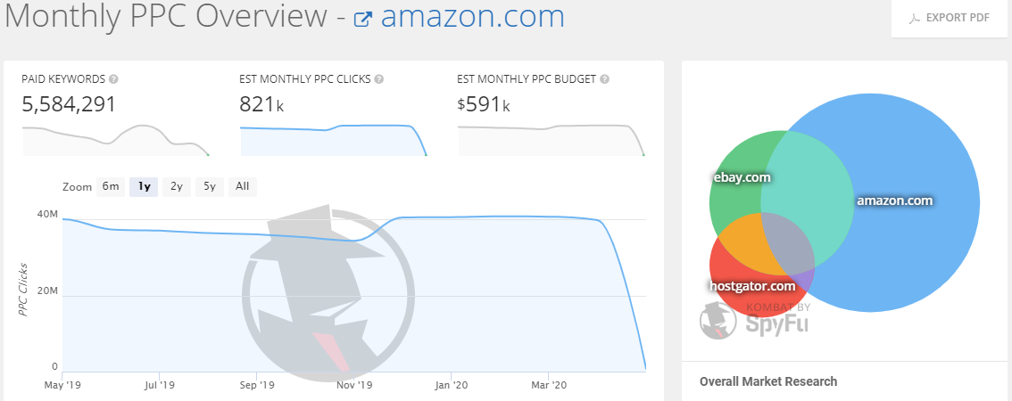Select the 1y zoom range
The image size is (1012, 401).
(x=144, y=187)
